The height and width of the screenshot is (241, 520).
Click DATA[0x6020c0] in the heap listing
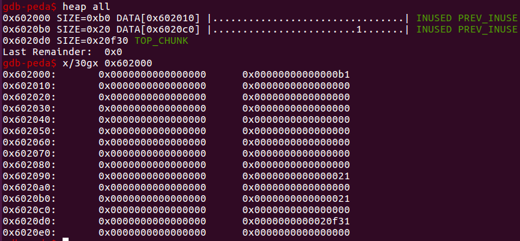158,29
